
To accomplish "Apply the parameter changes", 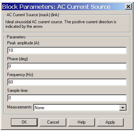I will 110,122.
